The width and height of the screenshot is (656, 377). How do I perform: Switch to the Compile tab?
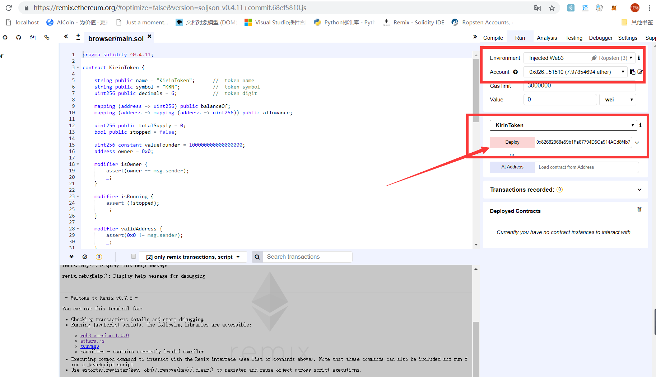click(x=493, y=38)
